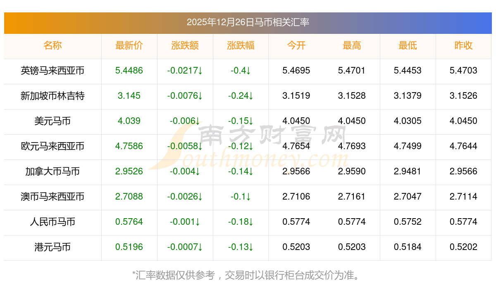This screenshot has width=496, height=288.
Task: Select low value 4.7499
Action: click(408, 146)
